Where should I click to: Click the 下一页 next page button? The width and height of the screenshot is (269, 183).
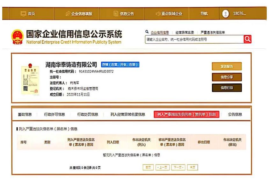click(178, 167)
